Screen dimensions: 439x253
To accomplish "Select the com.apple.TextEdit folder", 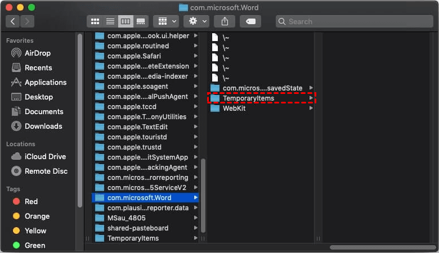I will coord(145,126).
